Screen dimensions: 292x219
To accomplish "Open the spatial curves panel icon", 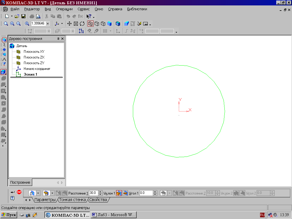I will [4, 45].
